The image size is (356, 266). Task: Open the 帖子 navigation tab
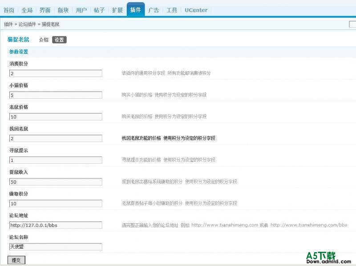(x=99, y=10)
